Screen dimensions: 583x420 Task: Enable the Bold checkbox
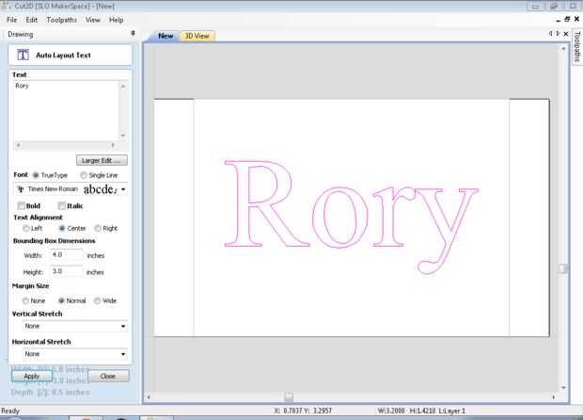click(x=23, y=205)
